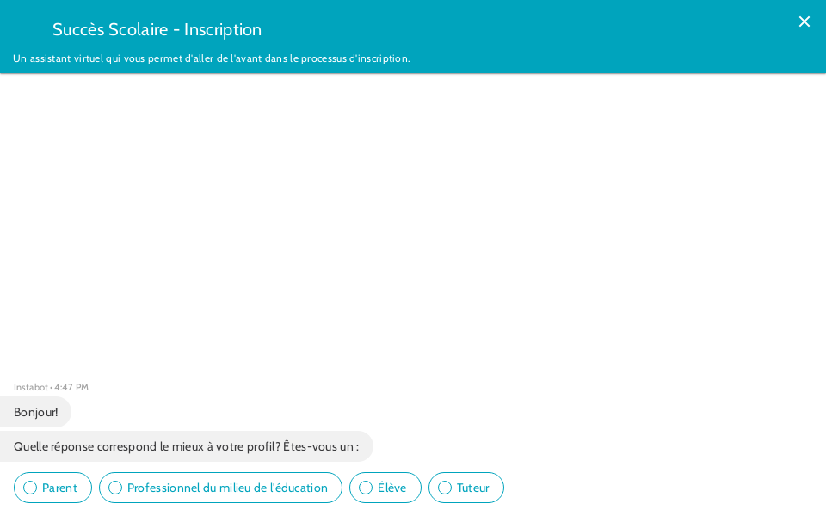Click the Instabot sender name
This screenshot has width=826, height=516.
point(31,387)
